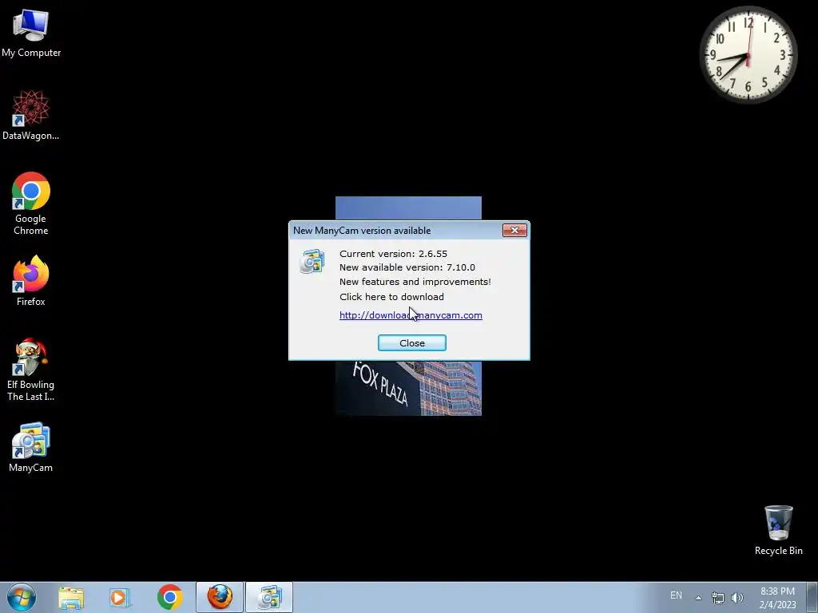Click the EN language indicator

click(x=676, y=595)
